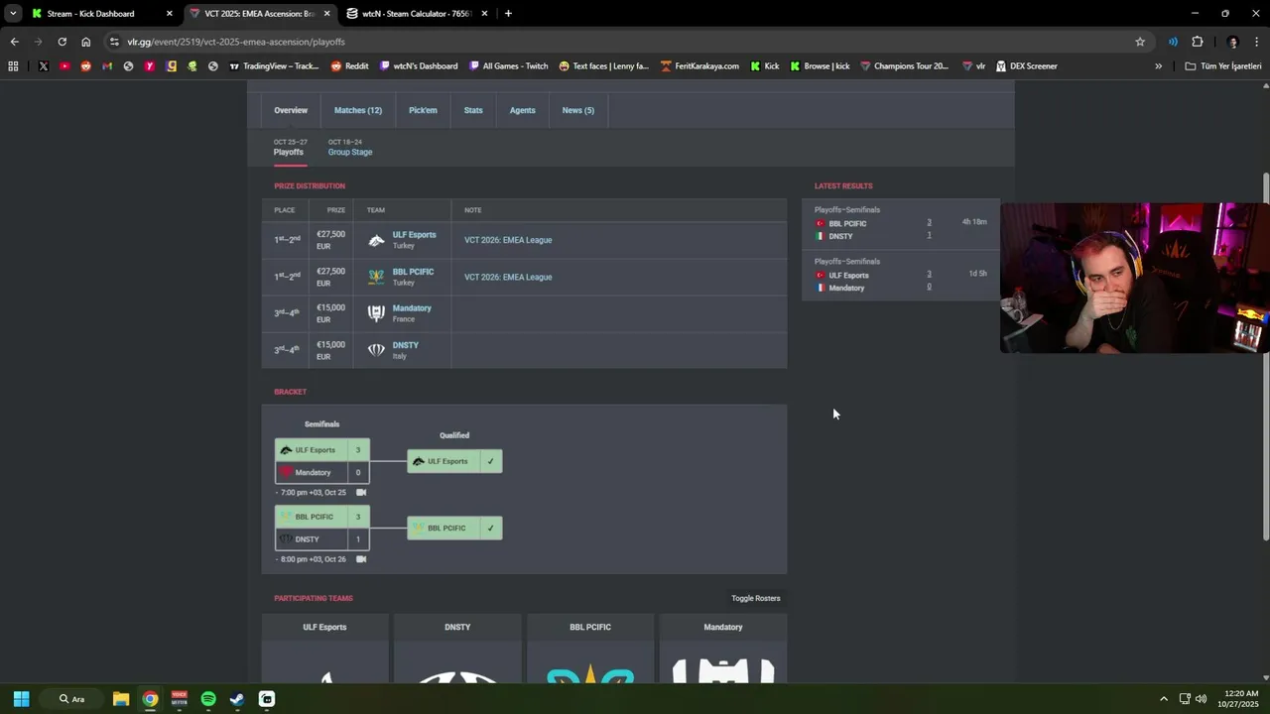The height and width of the screenshot is (714, 1270).
Task: Open video for ULF vs Mandatory match
Action: 361,492
